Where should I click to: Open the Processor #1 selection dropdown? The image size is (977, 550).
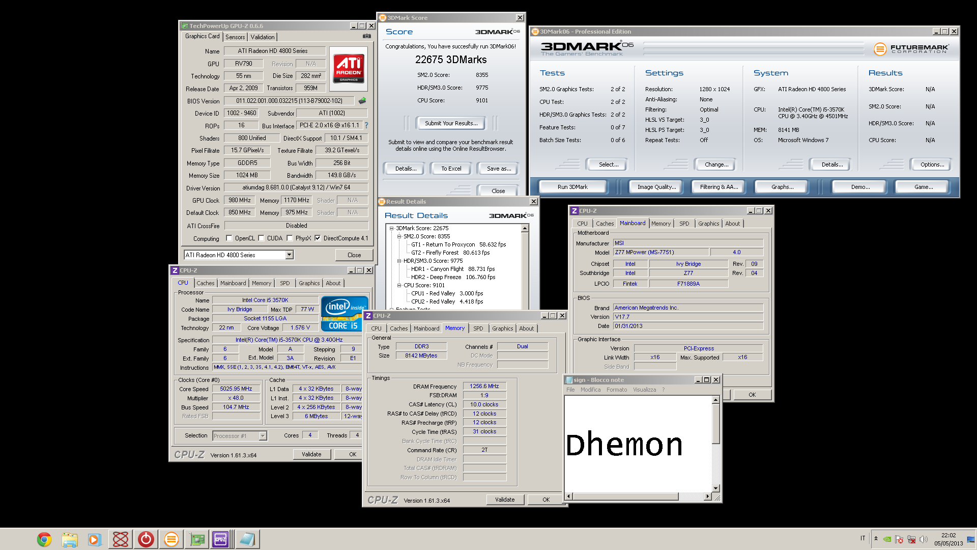click(x=263, y=436)
